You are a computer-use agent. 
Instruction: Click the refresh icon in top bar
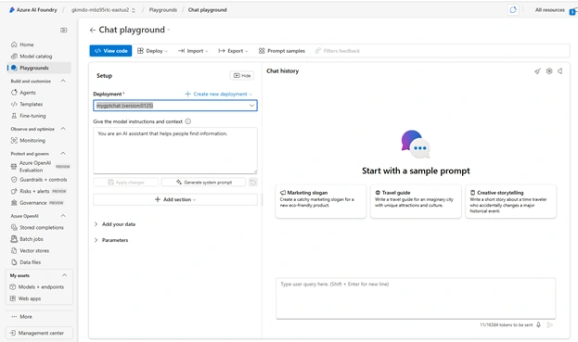pyautogui.click(x=513, y=10)
